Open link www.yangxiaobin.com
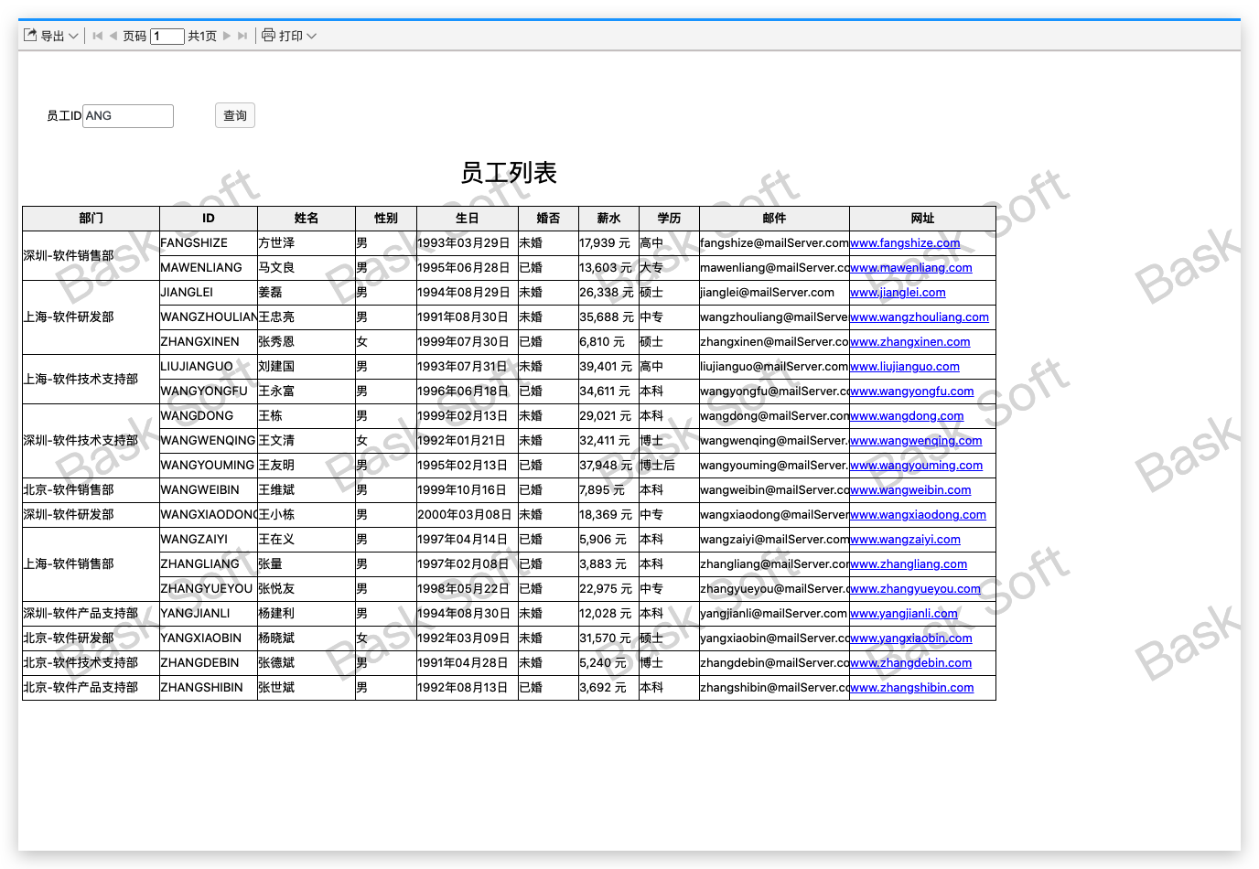Viewport: 1259px width, 869px height. (911, 638)
